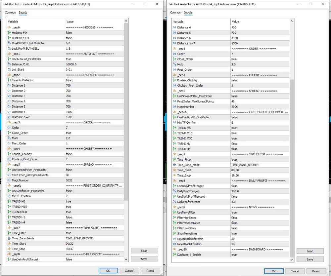Click the integer icon beside NewsBlockBeforeMin
The width and height of the screenshot is (331, 276).
coord(174,239)
